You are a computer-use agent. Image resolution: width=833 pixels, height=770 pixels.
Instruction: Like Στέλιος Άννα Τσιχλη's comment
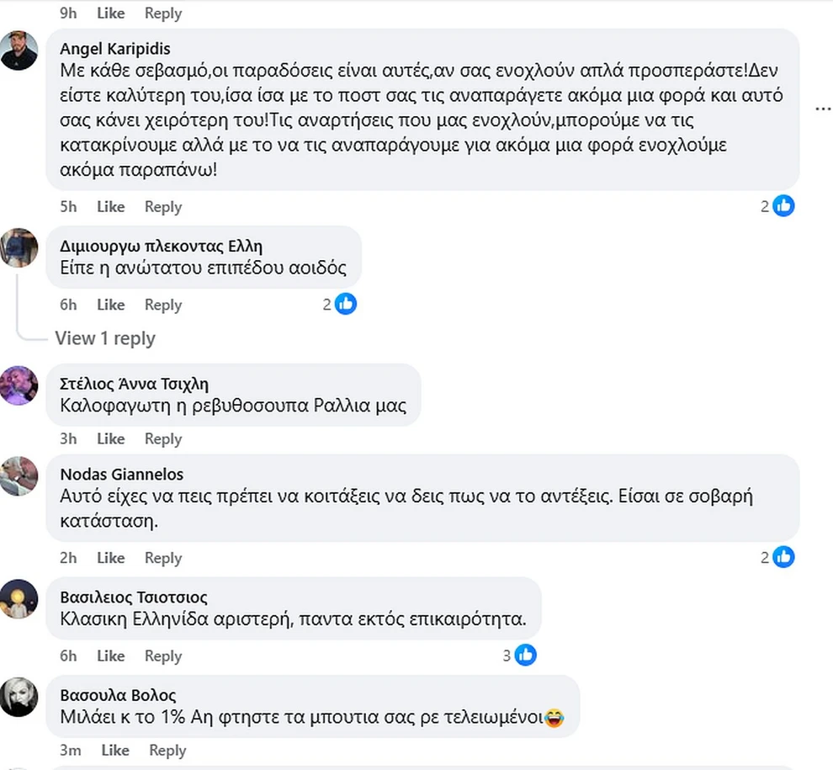click(110, 438)
